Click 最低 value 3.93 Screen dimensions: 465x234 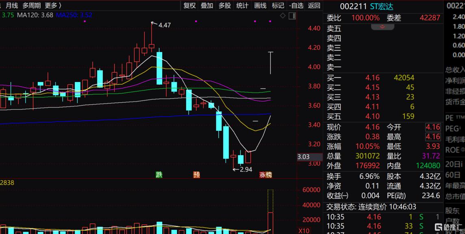click(433, 147)
